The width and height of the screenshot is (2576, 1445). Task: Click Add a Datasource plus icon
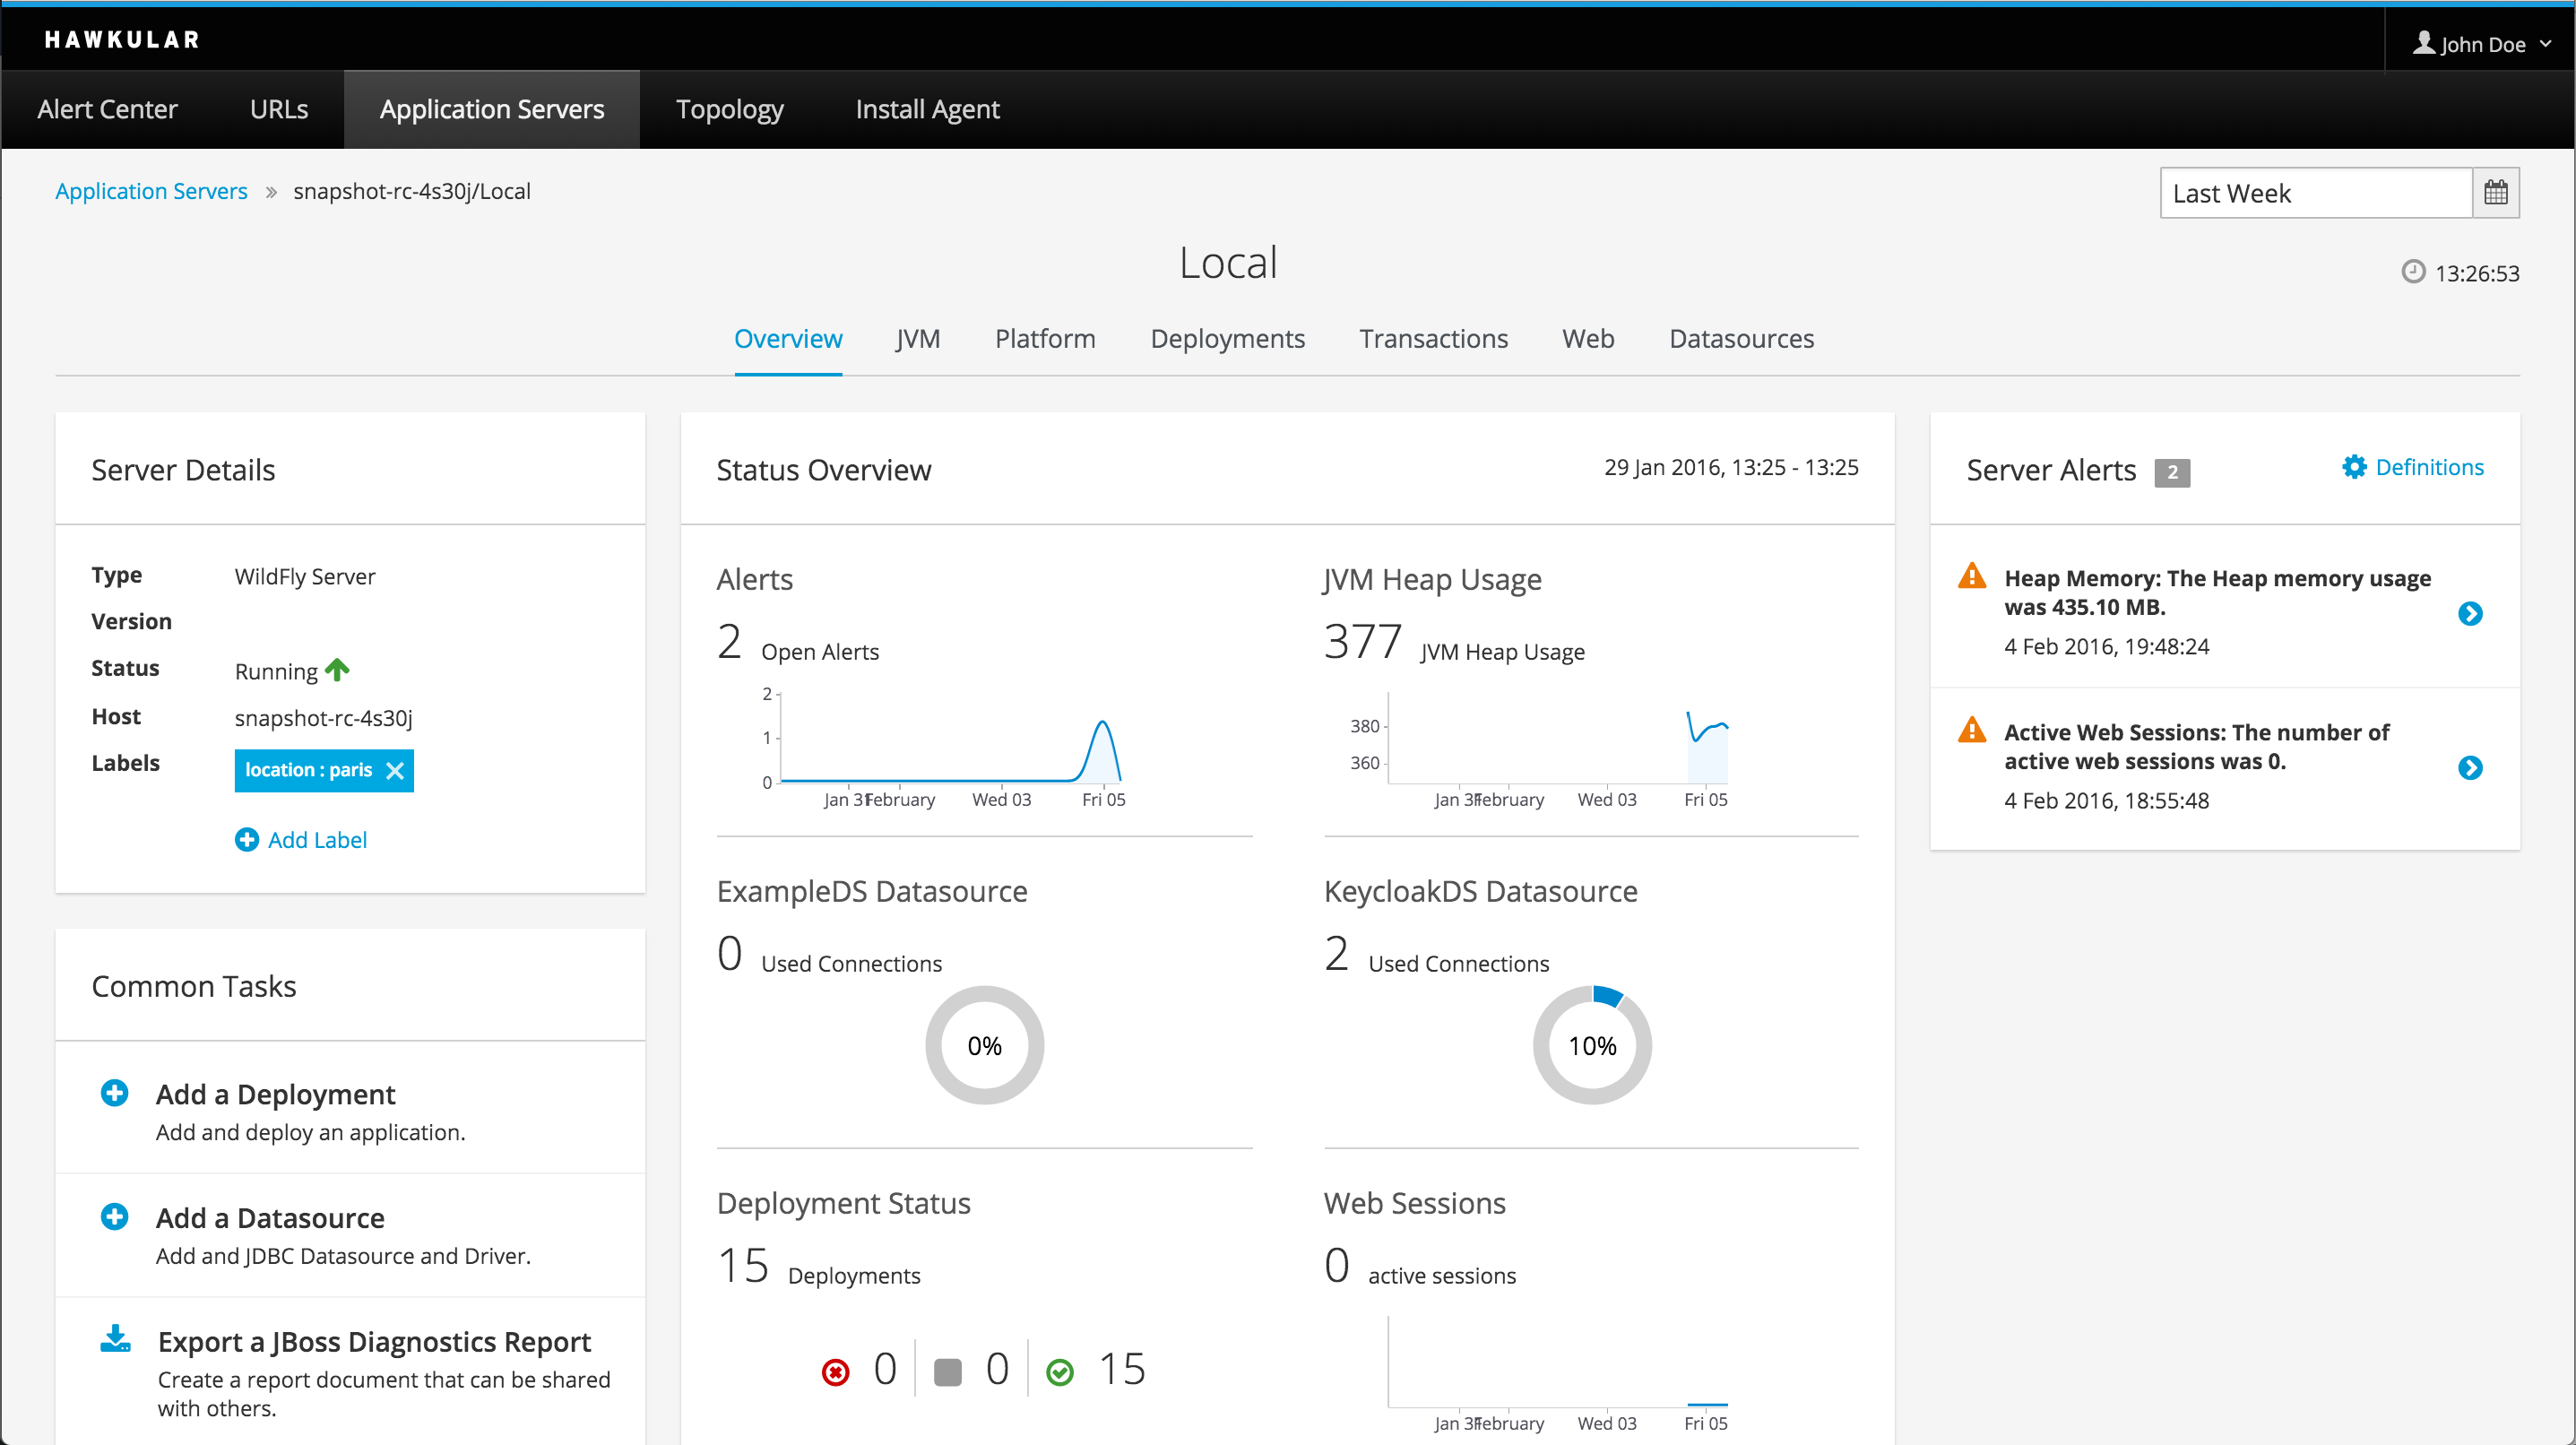click(115, 1217)
